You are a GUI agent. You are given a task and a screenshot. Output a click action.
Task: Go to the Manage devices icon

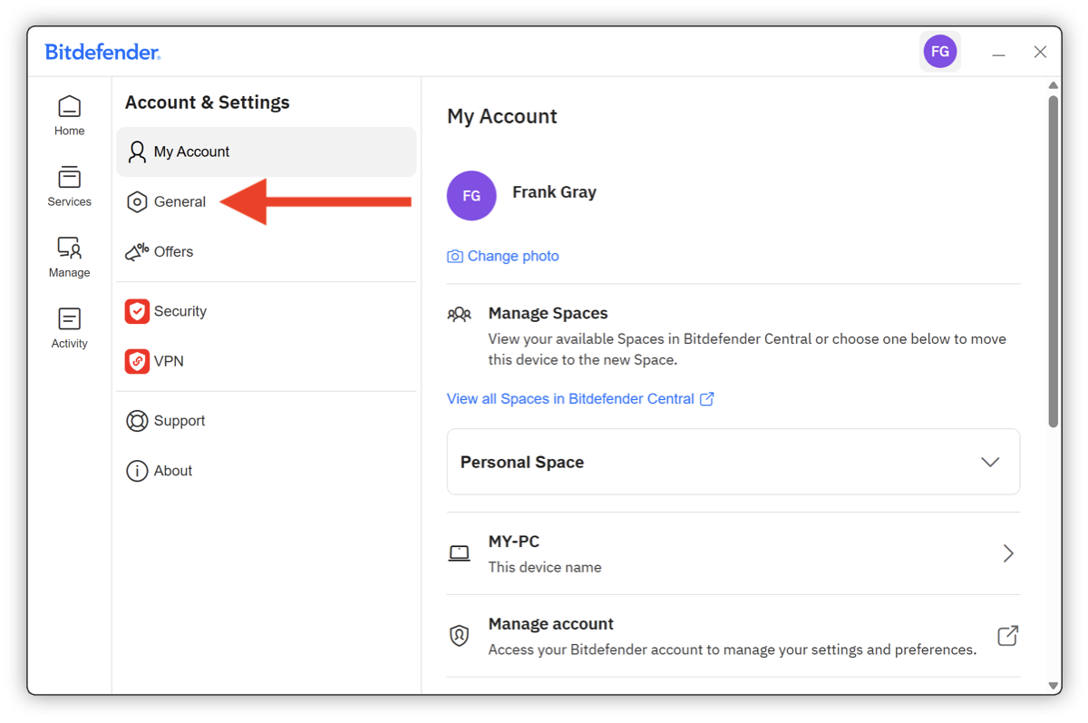[69, 248]
